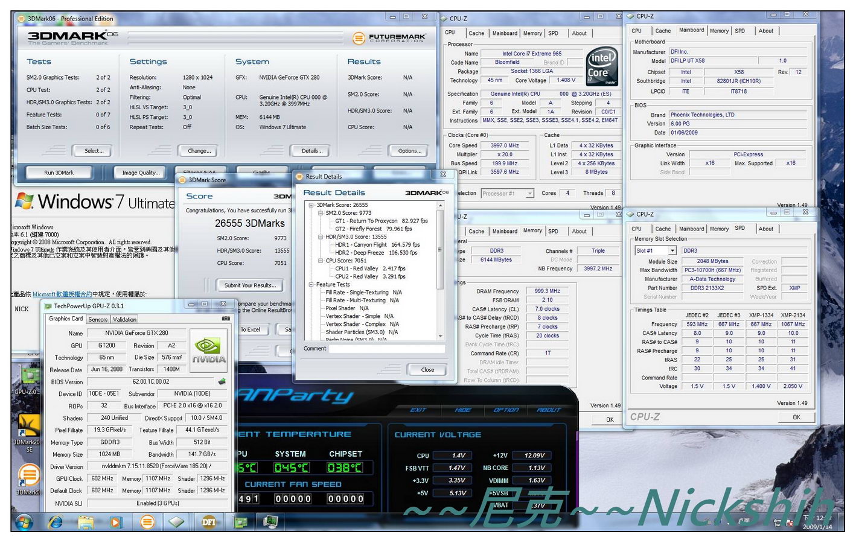856x543 pixels.
Task: Collapse the HDR/SM3.0 Score: 13555 node
Action: tap(321, 237)
